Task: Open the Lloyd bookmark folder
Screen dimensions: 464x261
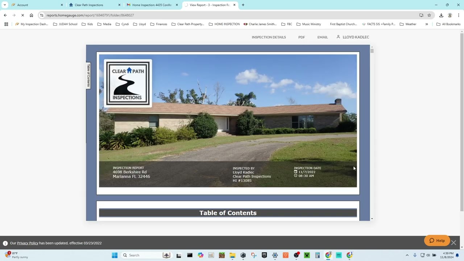Action: pyautogui.click(x=140, y=24)
